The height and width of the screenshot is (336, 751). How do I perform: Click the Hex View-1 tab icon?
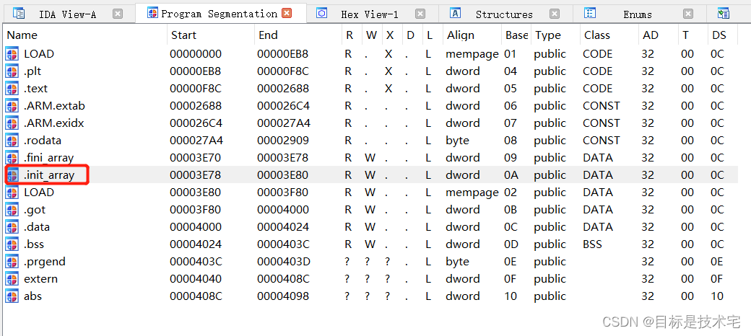click(322, 14)
